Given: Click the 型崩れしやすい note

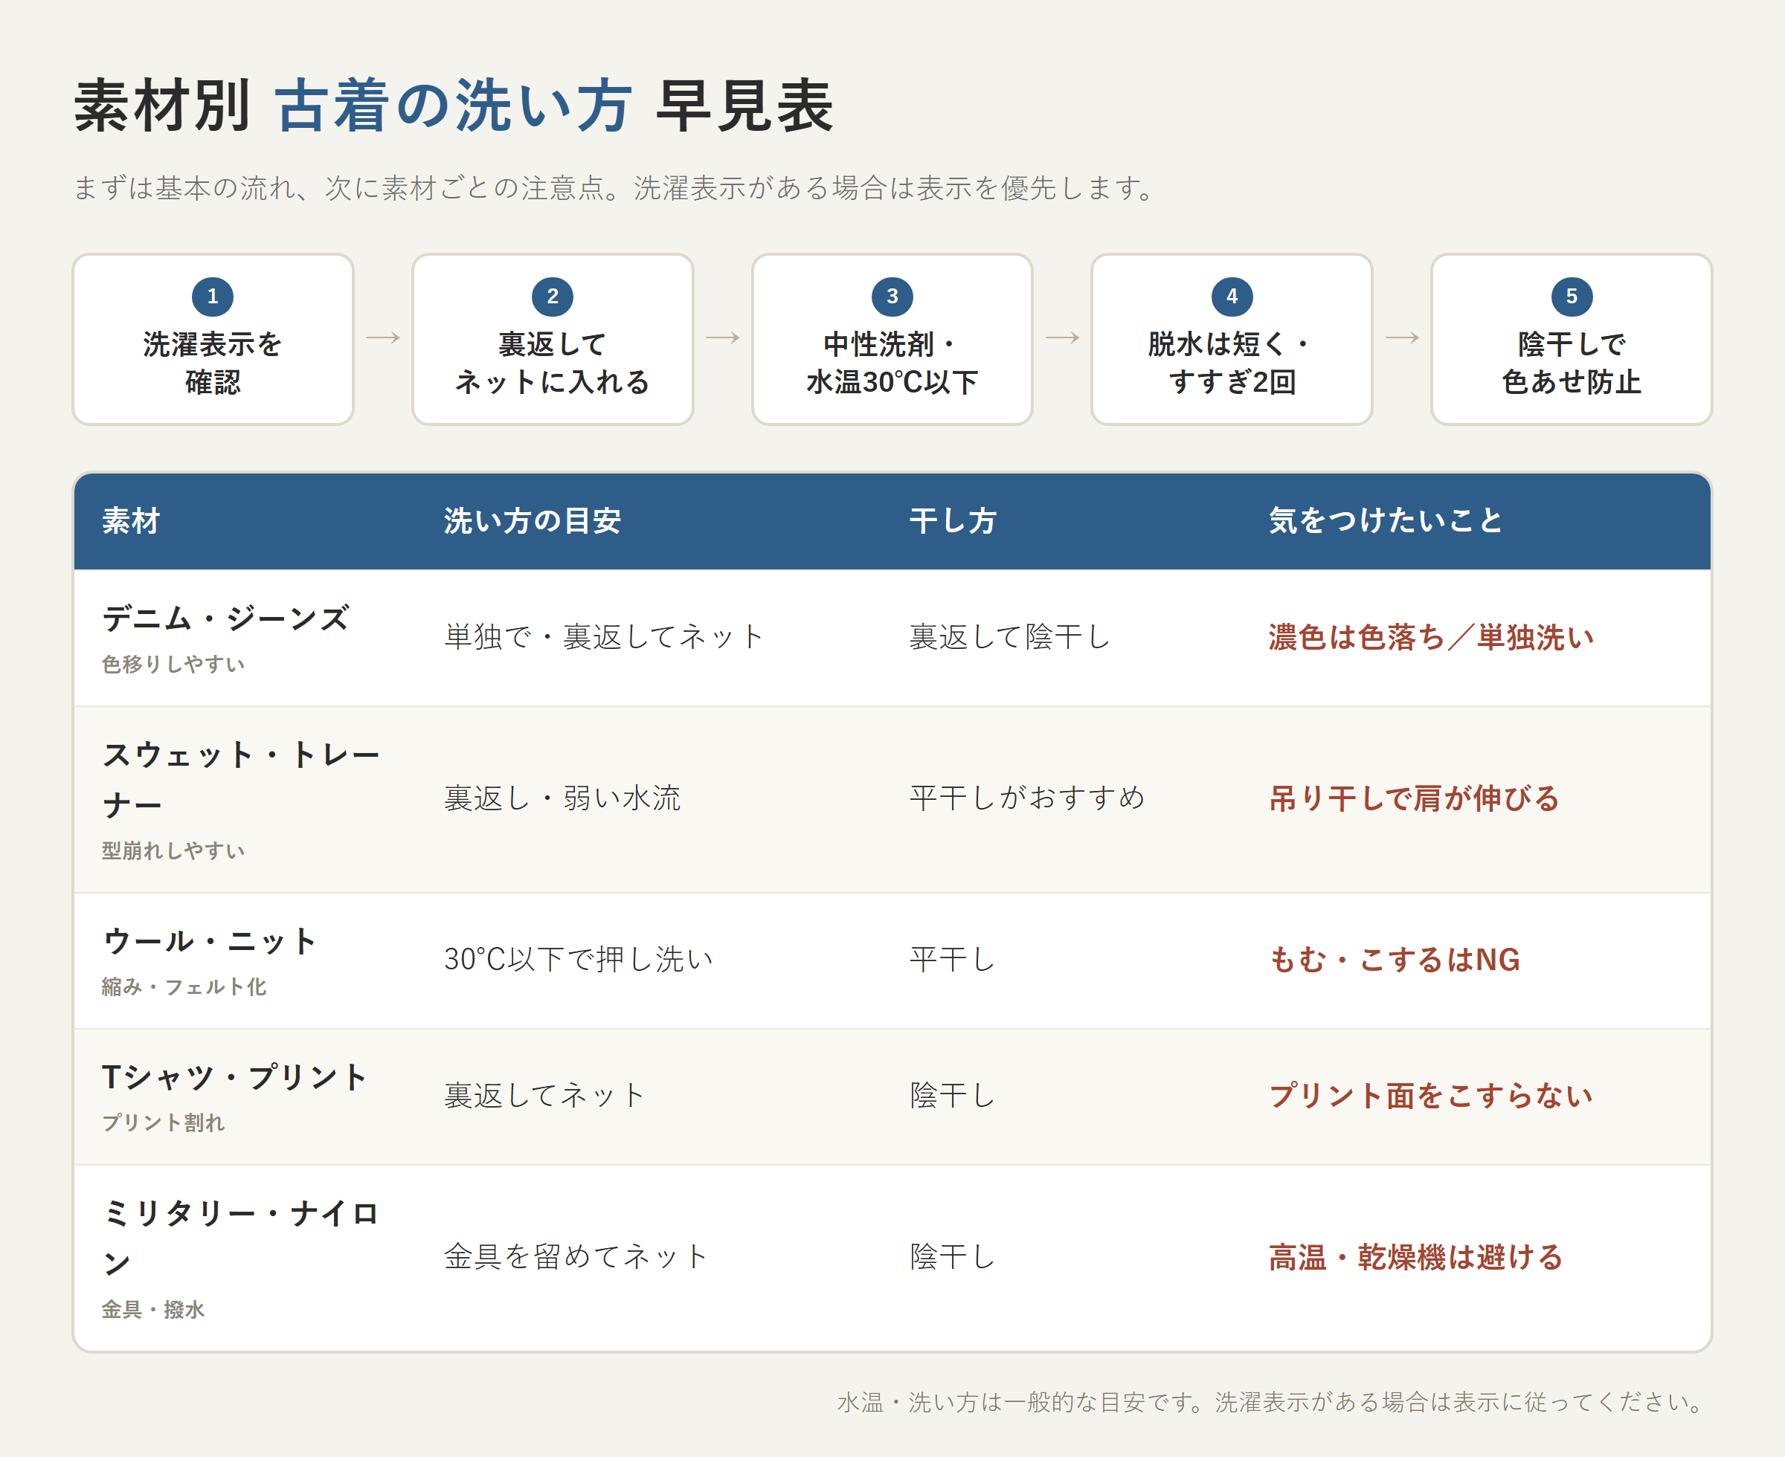Looking at the screenshot, I should point(174,850).
